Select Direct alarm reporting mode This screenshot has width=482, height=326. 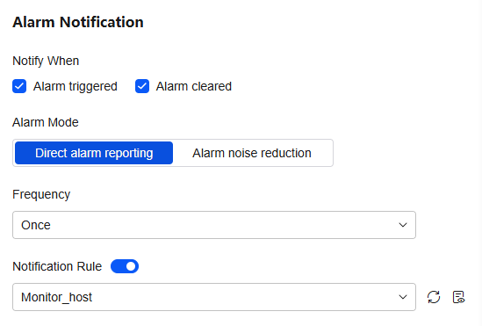[x=94, y=153]
